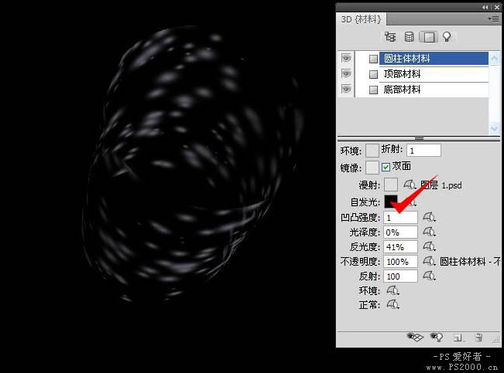Edit the 反光度 41% field

[x=400, y=247]
